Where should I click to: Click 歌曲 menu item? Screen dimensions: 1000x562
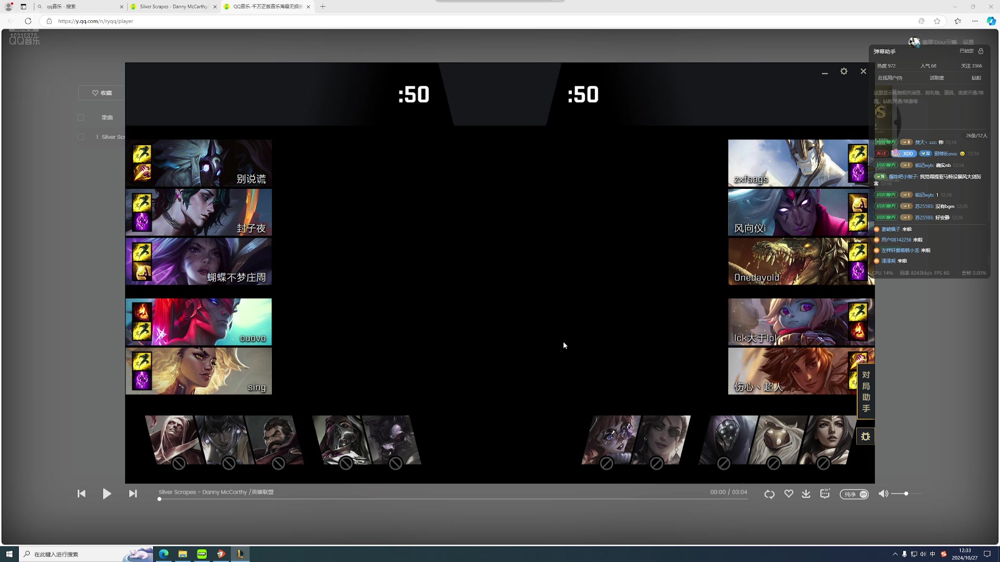(107, 117)
